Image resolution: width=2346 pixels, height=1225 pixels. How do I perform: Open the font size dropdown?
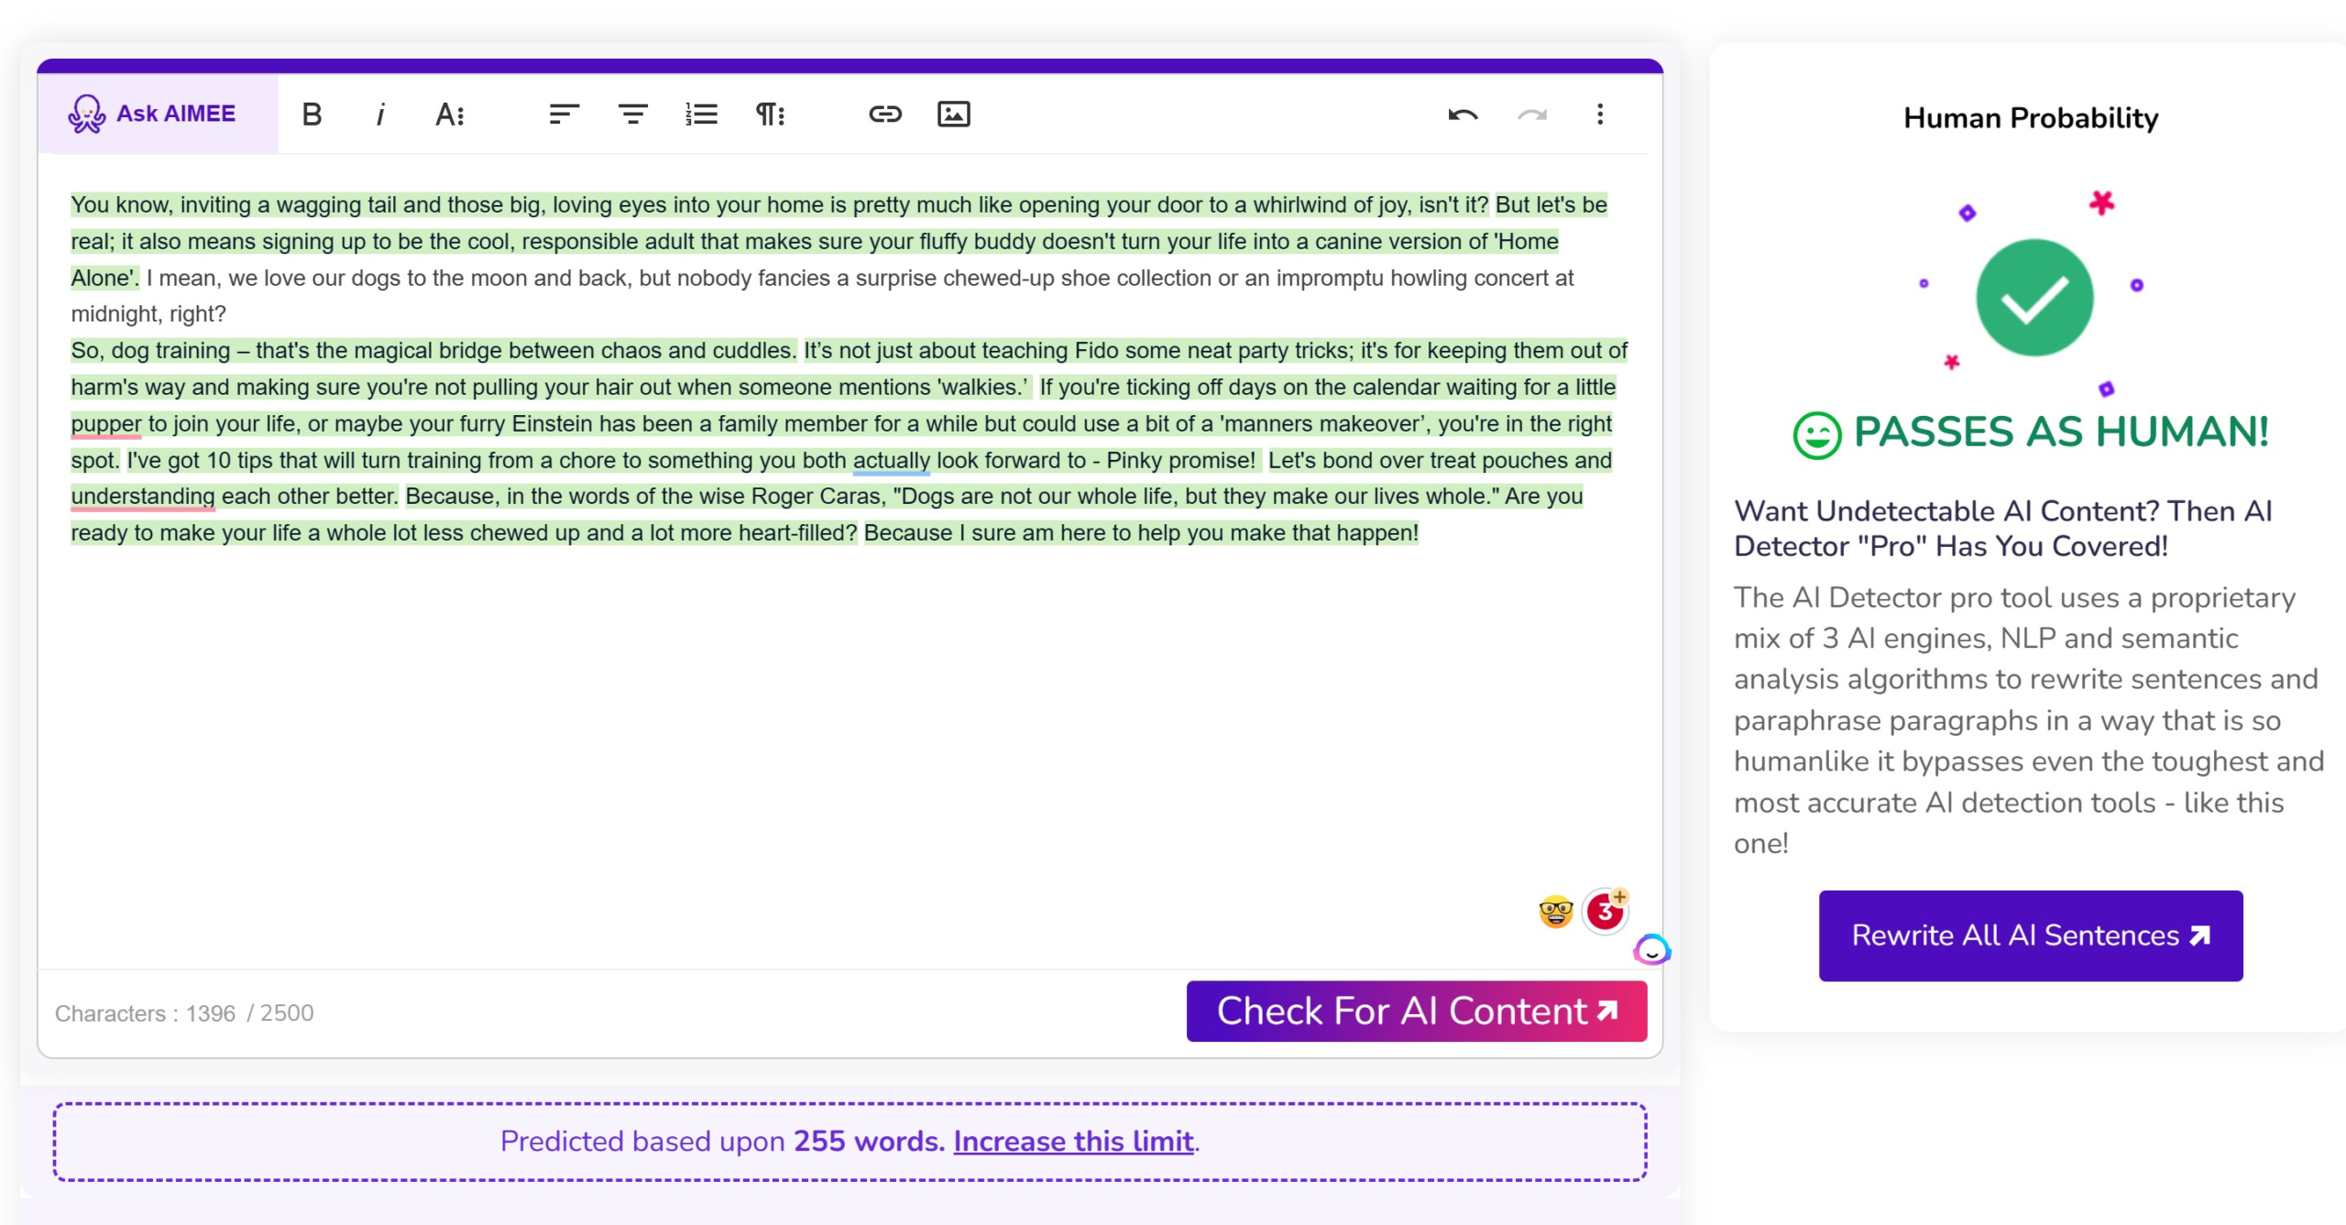(x=449, y=115)
